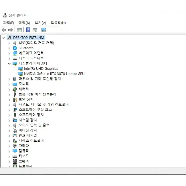Select the 소프트웨어 장치 label

(x=31, y=115)
